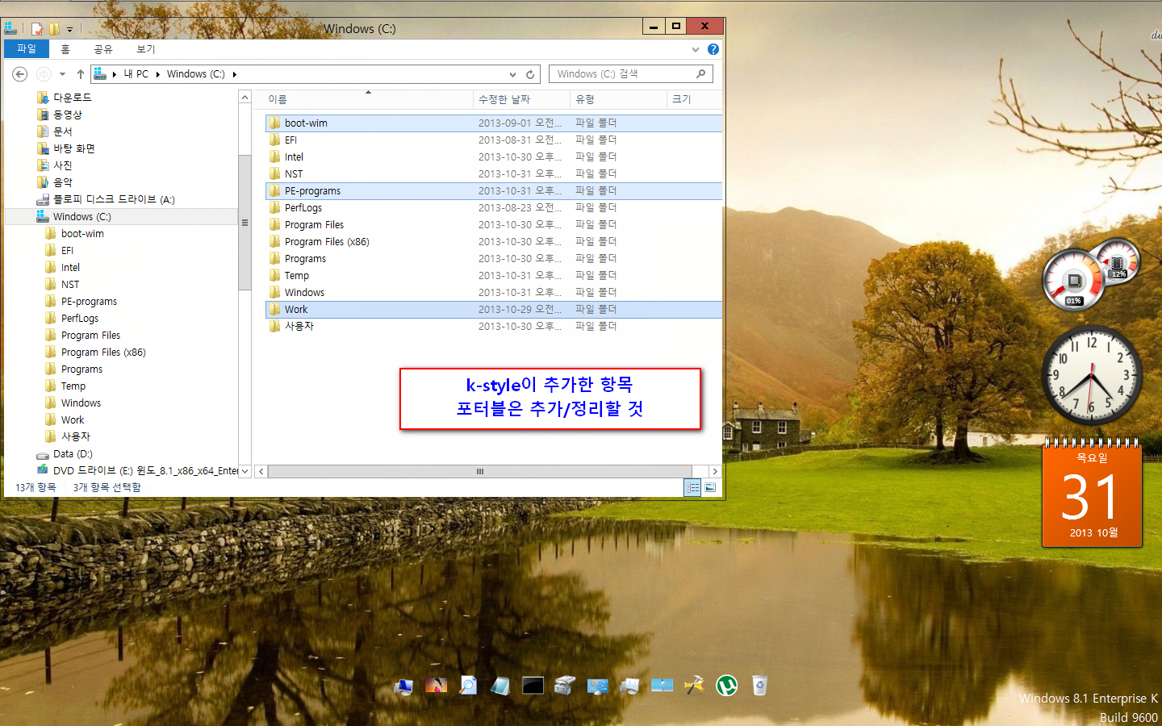The width and height of the screenshot is (1162, 726).
Task: Select the boot-wim folder in the file list
Action: point(493,123)
